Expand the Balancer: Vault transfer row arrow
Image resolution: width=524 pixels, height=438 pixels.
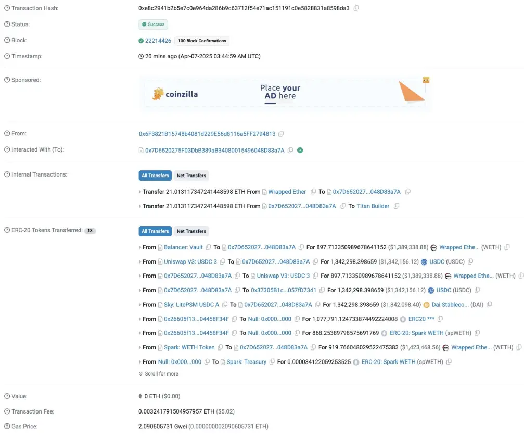(x=140, y=247)
